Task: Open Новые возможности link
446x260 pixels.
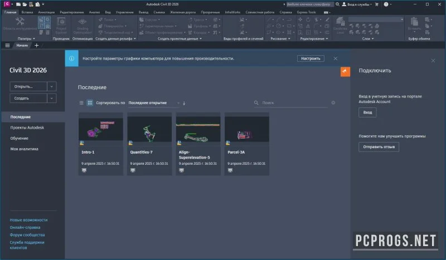Action: (29, 220)
